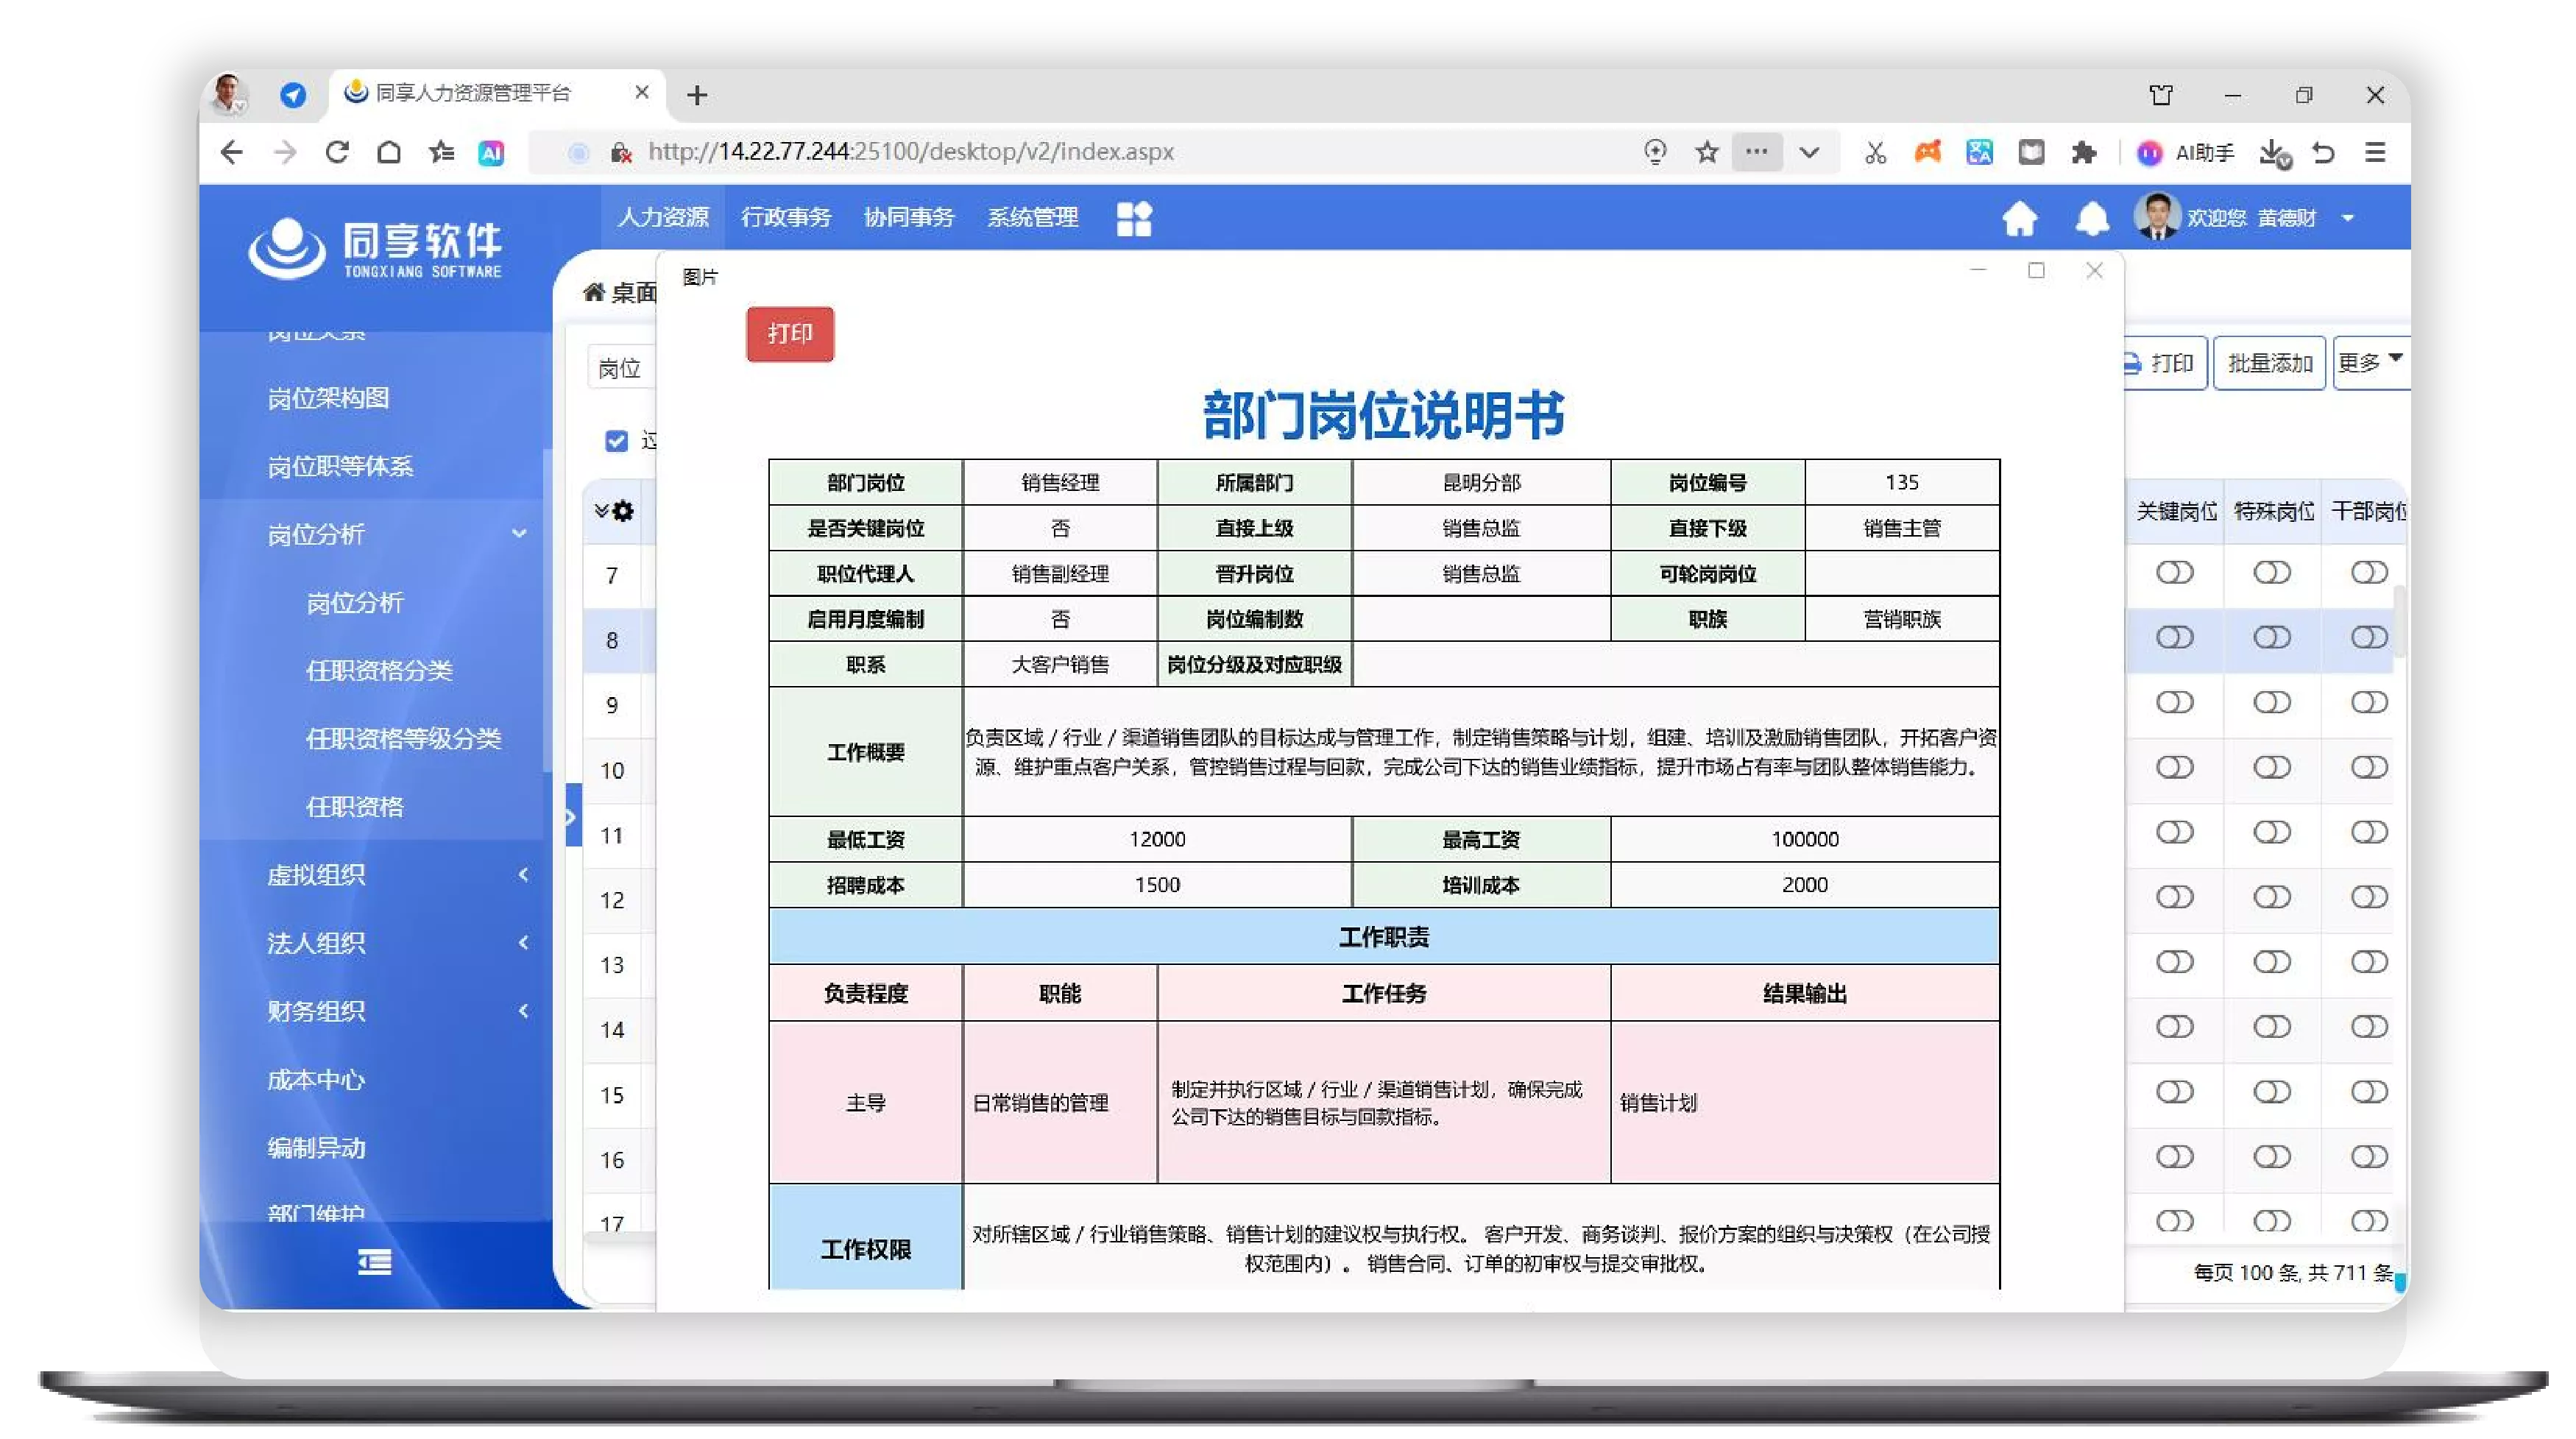
Task: Click the 批量添加 button
Action: [2270, 362]
